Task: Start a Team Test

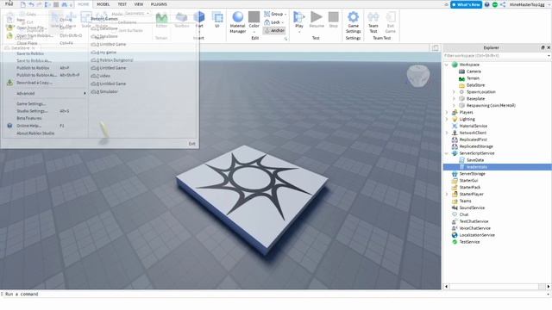Action: pyautogui.click(x=373, y=22)
